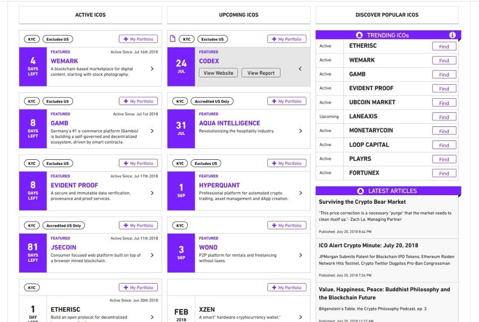Click the KYC tag on the WEMARK card
This screenshot has height=322, width=479.
click(32, 39)
